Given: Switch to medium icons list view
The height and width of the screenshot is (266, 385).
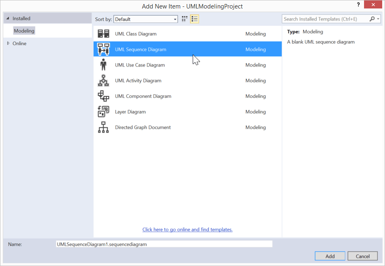Looking at the screenshot, I should click(x=194, y=19).
